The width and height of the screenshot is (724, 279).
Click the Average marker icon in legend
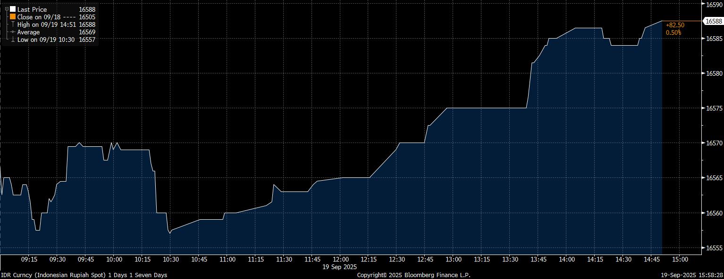[x=13, y=32]
